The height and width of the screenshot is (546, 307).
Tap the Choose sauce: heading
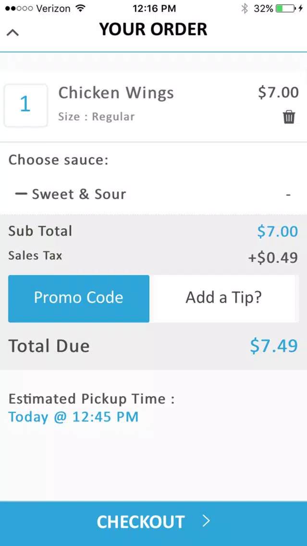click(x=59, y=160)
